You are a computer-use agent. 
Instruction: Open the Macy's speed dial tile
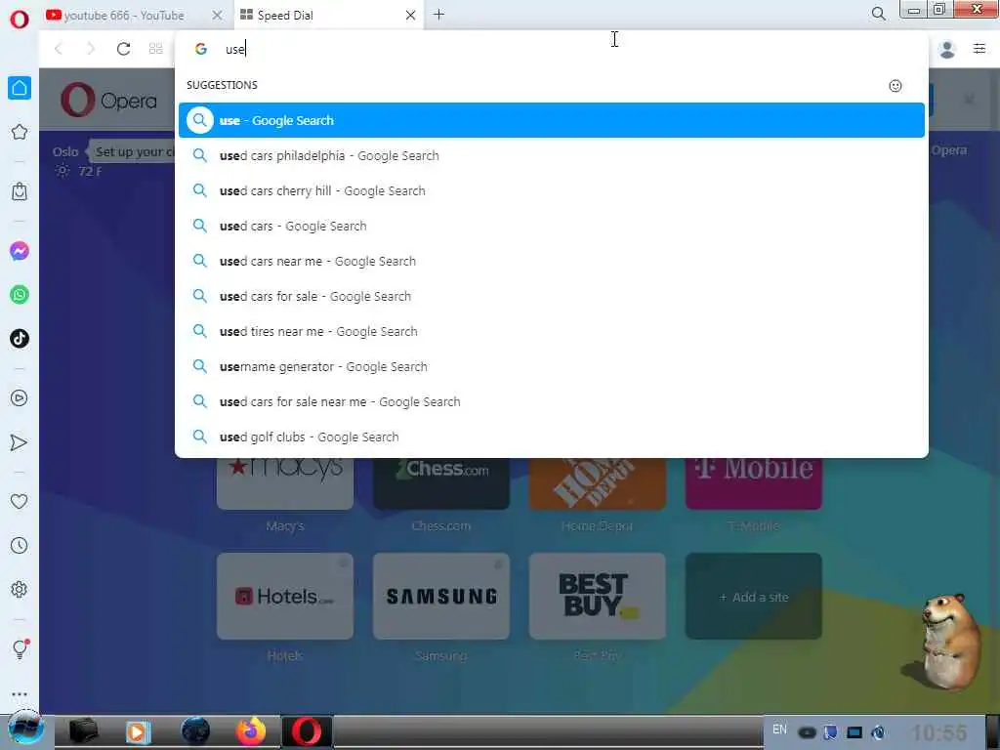point(285,483)
